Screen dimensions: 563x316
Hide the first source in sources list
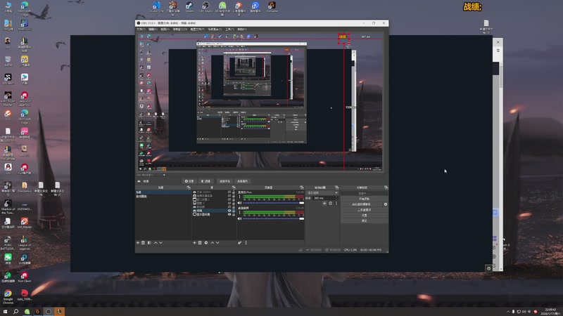click(230, 192)
